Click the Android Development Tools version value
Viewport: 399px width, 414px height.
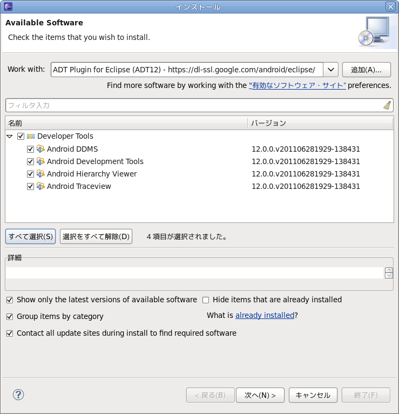click(x=306, y=161)
